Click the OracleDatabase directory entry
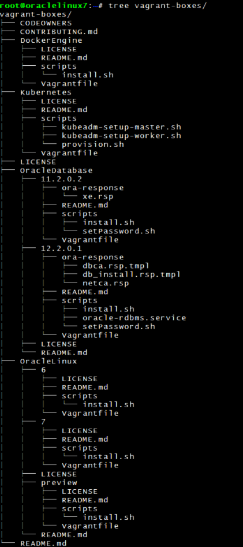Screen dimensions: 243x547 57,170
